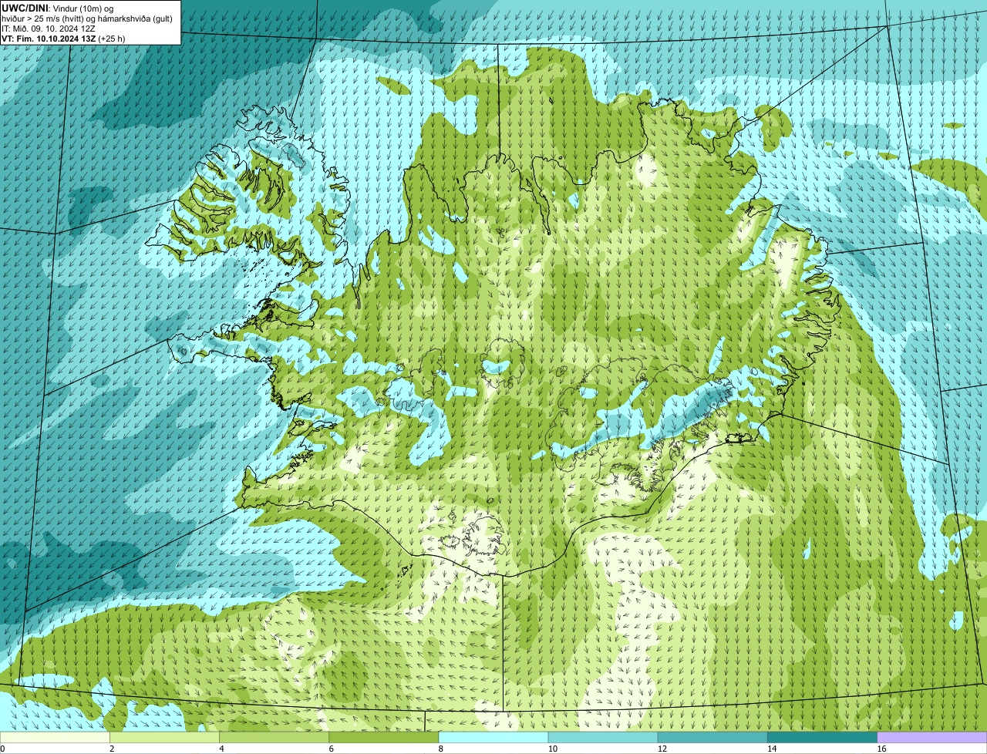The height and width of the screenshot is (754, 987).
Task: Click the "IT: Mið. 09. 10. 2024 12Z" line
Action: [x=49, y=28]
